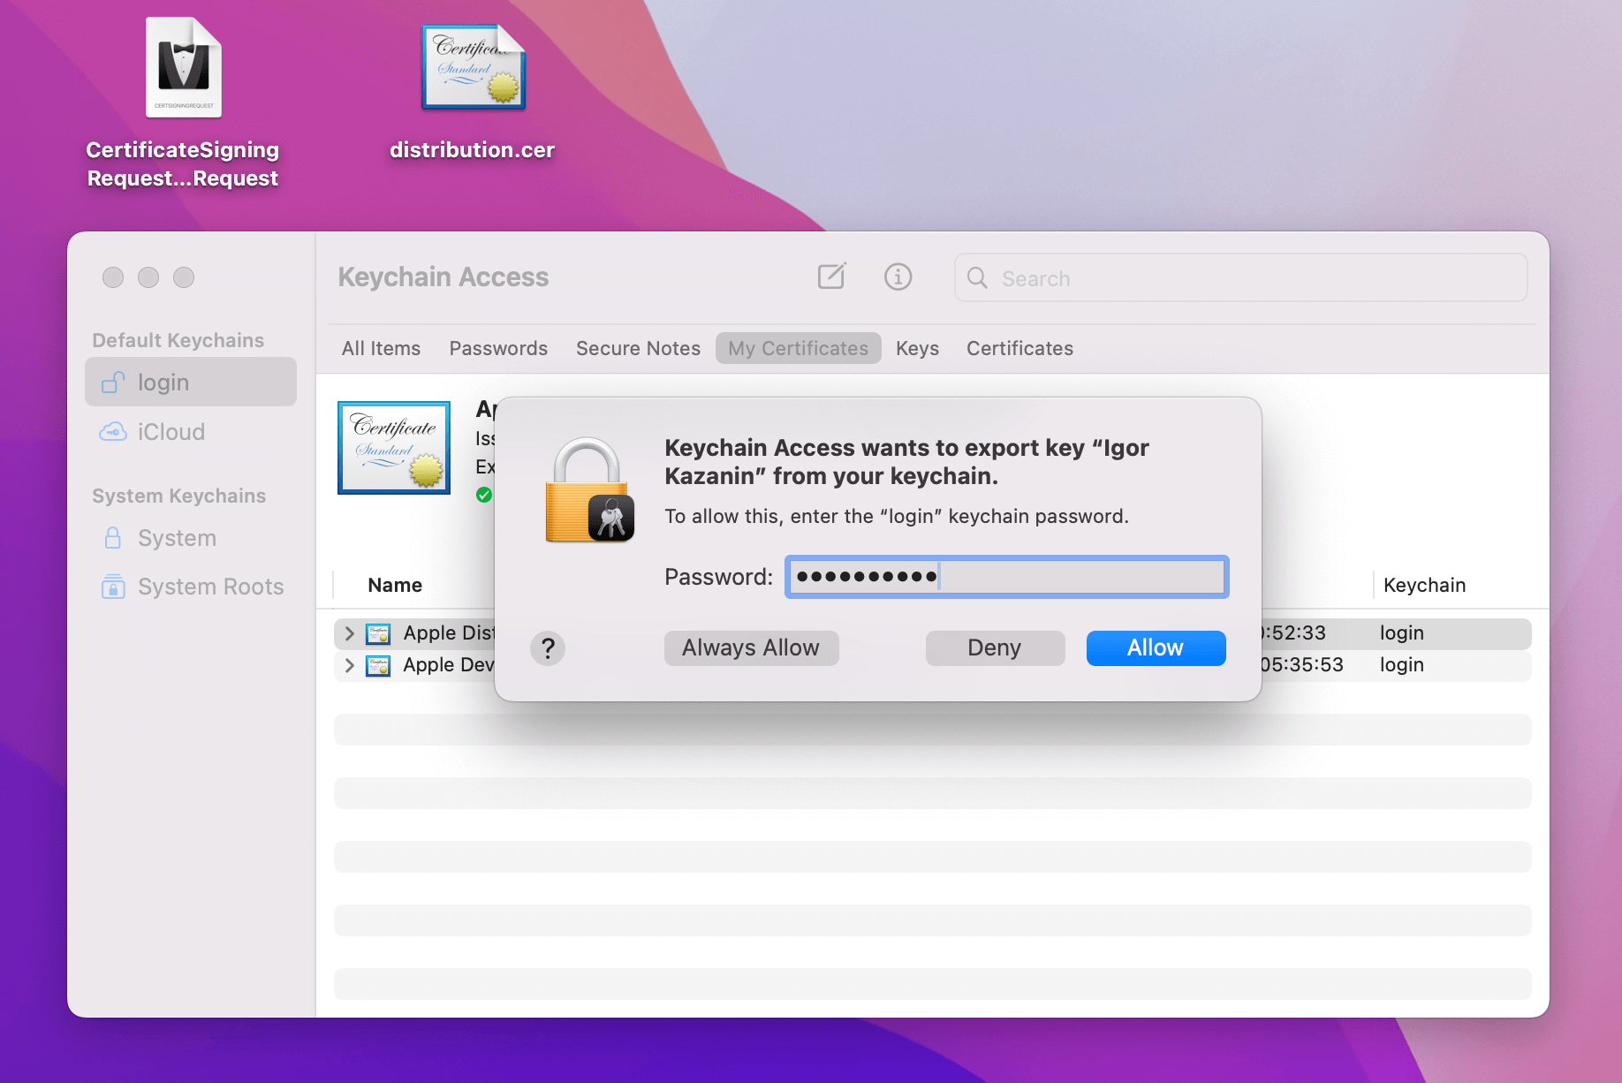The width and height of the screenshot is (1622, 1083).
Task: Click the Keychain Access window title
Action: (443, 277)
